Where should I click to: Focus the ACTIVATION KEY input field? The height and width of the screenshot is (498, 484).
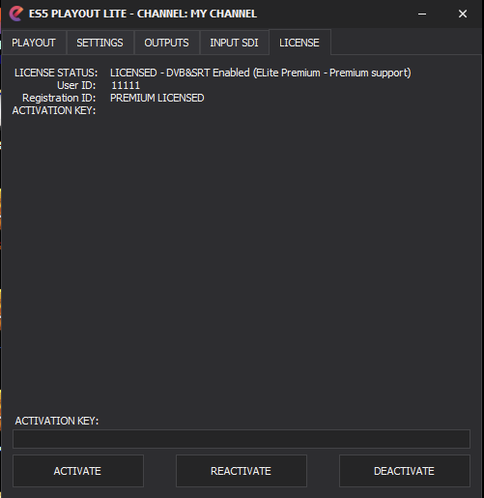(242, 439)
